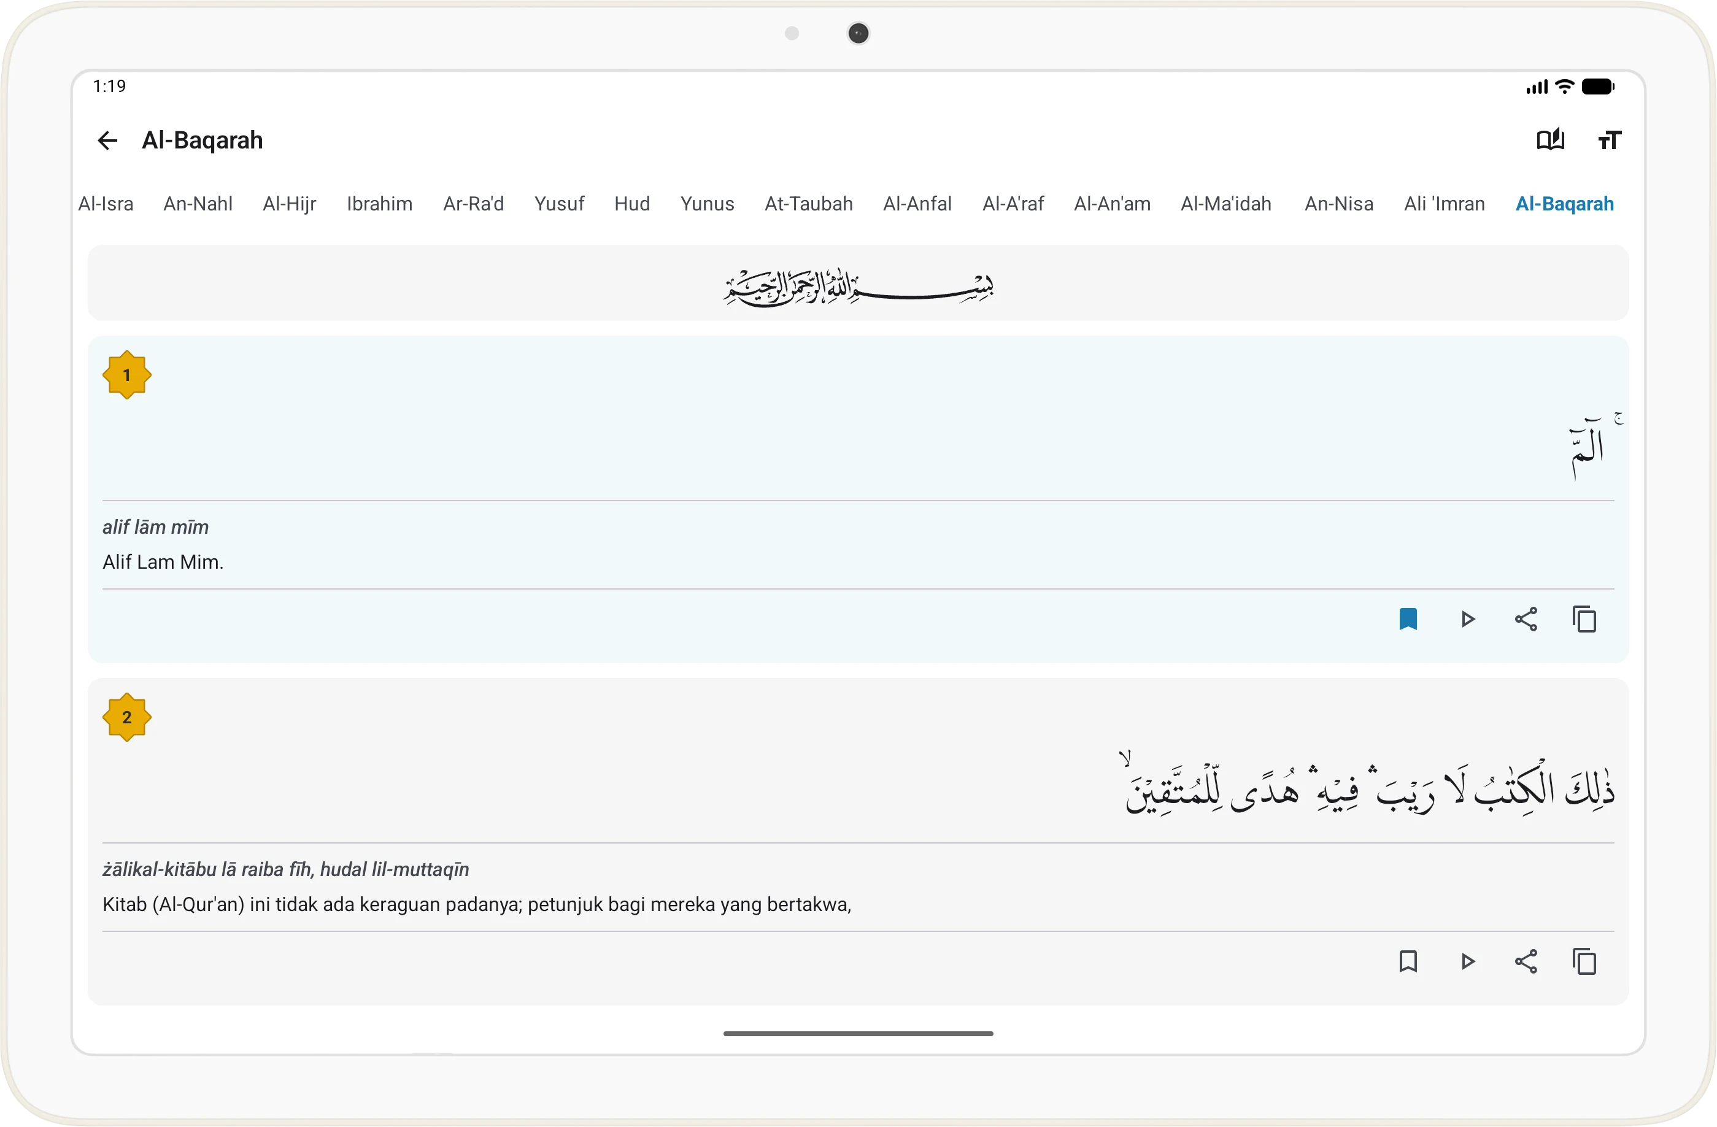Tap the Wi-Fi status icon
The height and width of the screenshot is (1127, 1717).
1564,87
